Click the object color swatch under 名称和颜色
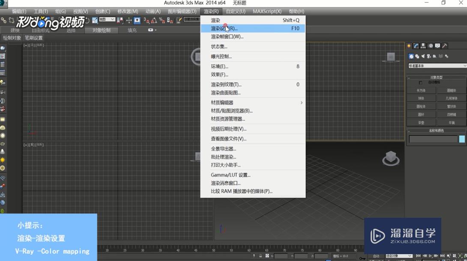The image size is (467, 261). click(x=462, y=139)
